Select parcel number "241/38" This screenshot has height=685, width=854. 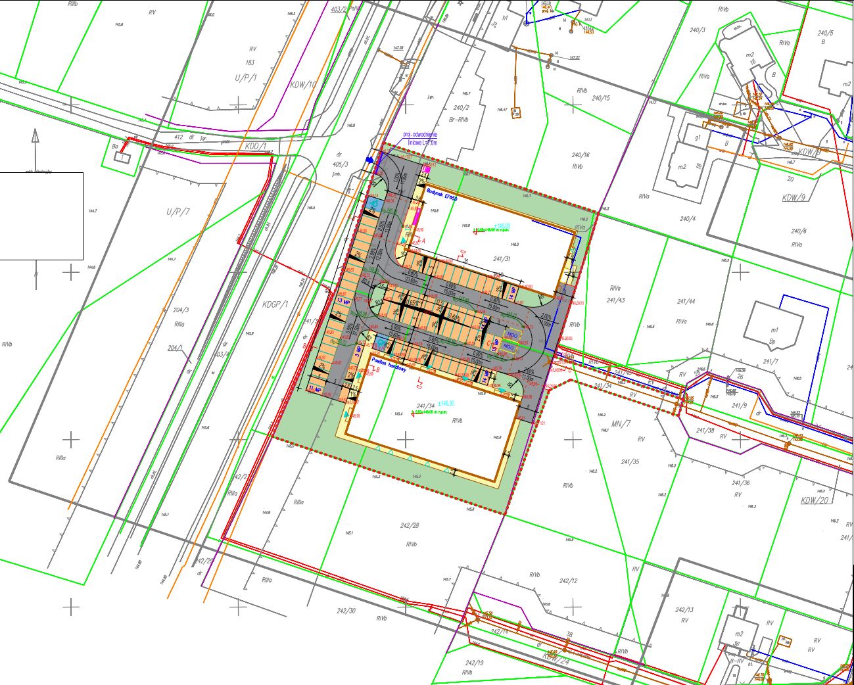705,430
